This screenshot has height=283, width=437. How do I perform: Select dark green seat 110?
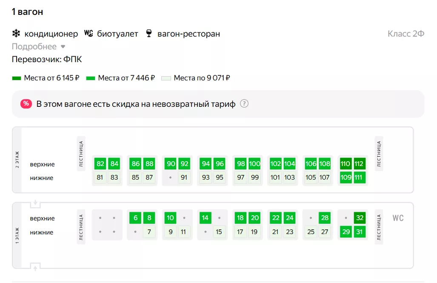(x=346, y=164)
